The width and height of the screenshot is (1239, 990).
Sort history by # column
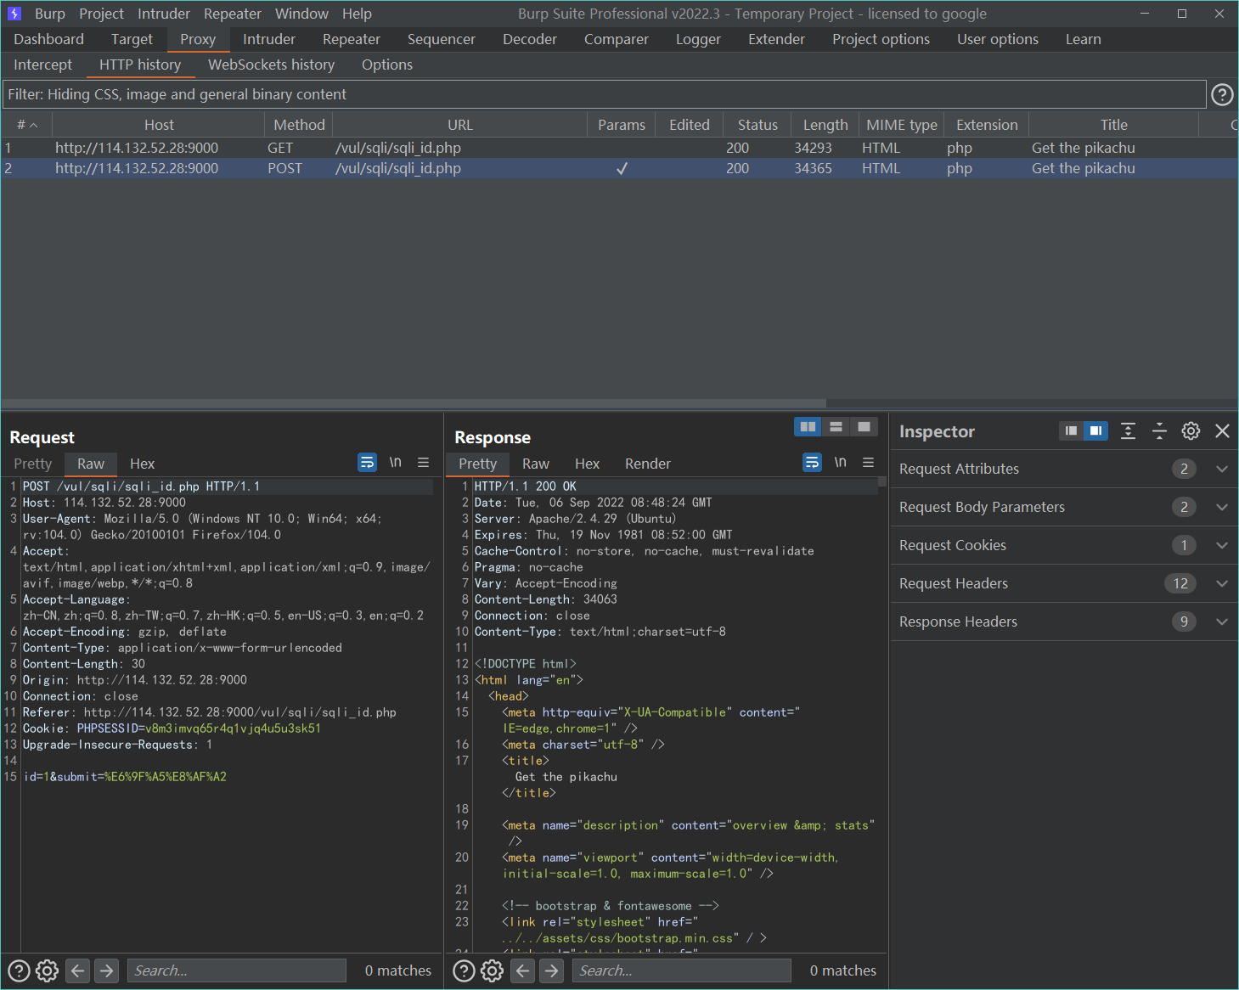point(26,125)
